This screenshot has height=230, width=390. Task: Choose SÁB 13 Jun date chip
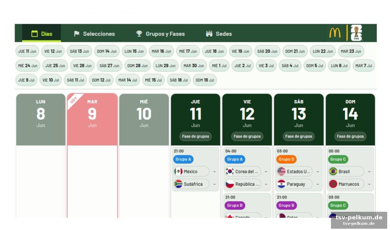pos(79,51)
